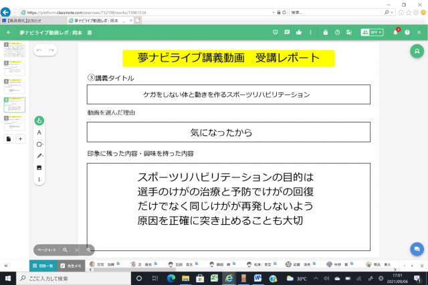The width and height of the screenshot is (428, 285).
Task: Switch to the 回答一覧 tab
Action: tap(43, 264)
